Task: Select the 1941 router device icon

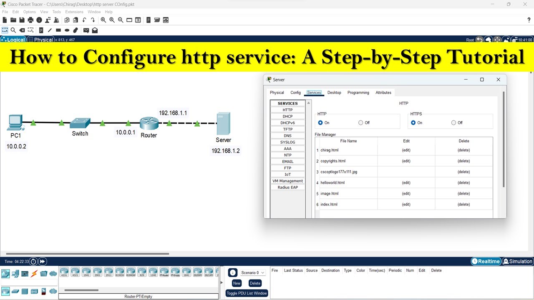Action: (x=86, y=272)
